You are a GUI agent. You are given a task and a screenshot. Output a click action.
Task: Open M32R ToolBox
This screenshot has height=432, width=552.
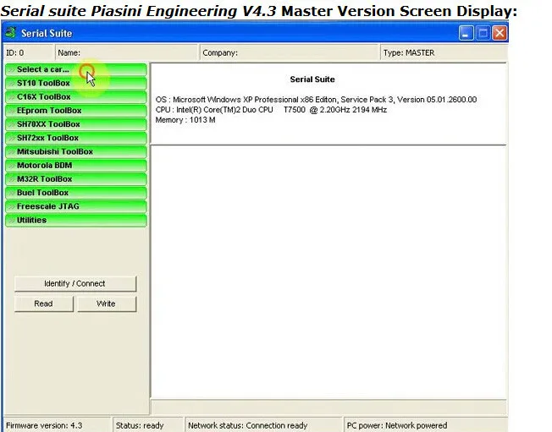(75, 179)
